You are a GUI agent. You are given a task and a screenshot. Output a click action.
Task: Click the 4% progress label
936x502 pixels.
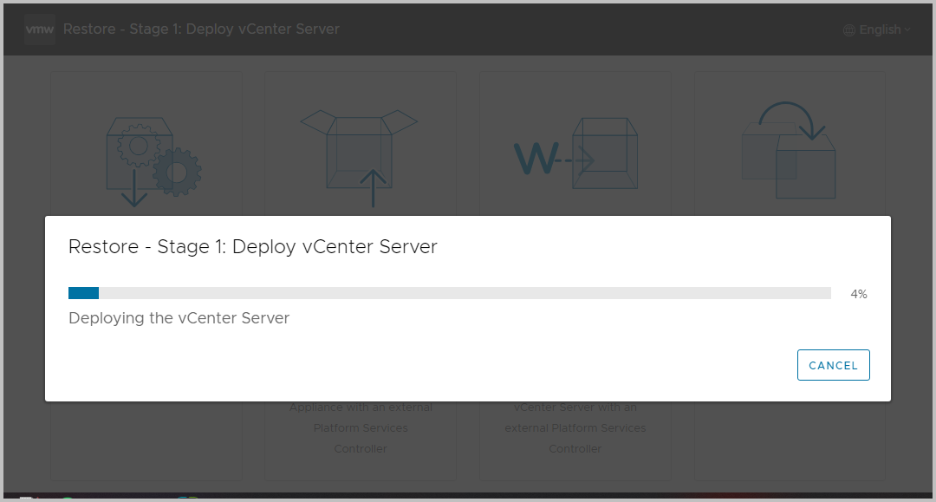(858, 294)
